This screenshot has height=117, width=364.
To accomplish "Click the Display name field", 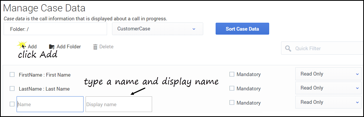I will (x=119, y=104).
